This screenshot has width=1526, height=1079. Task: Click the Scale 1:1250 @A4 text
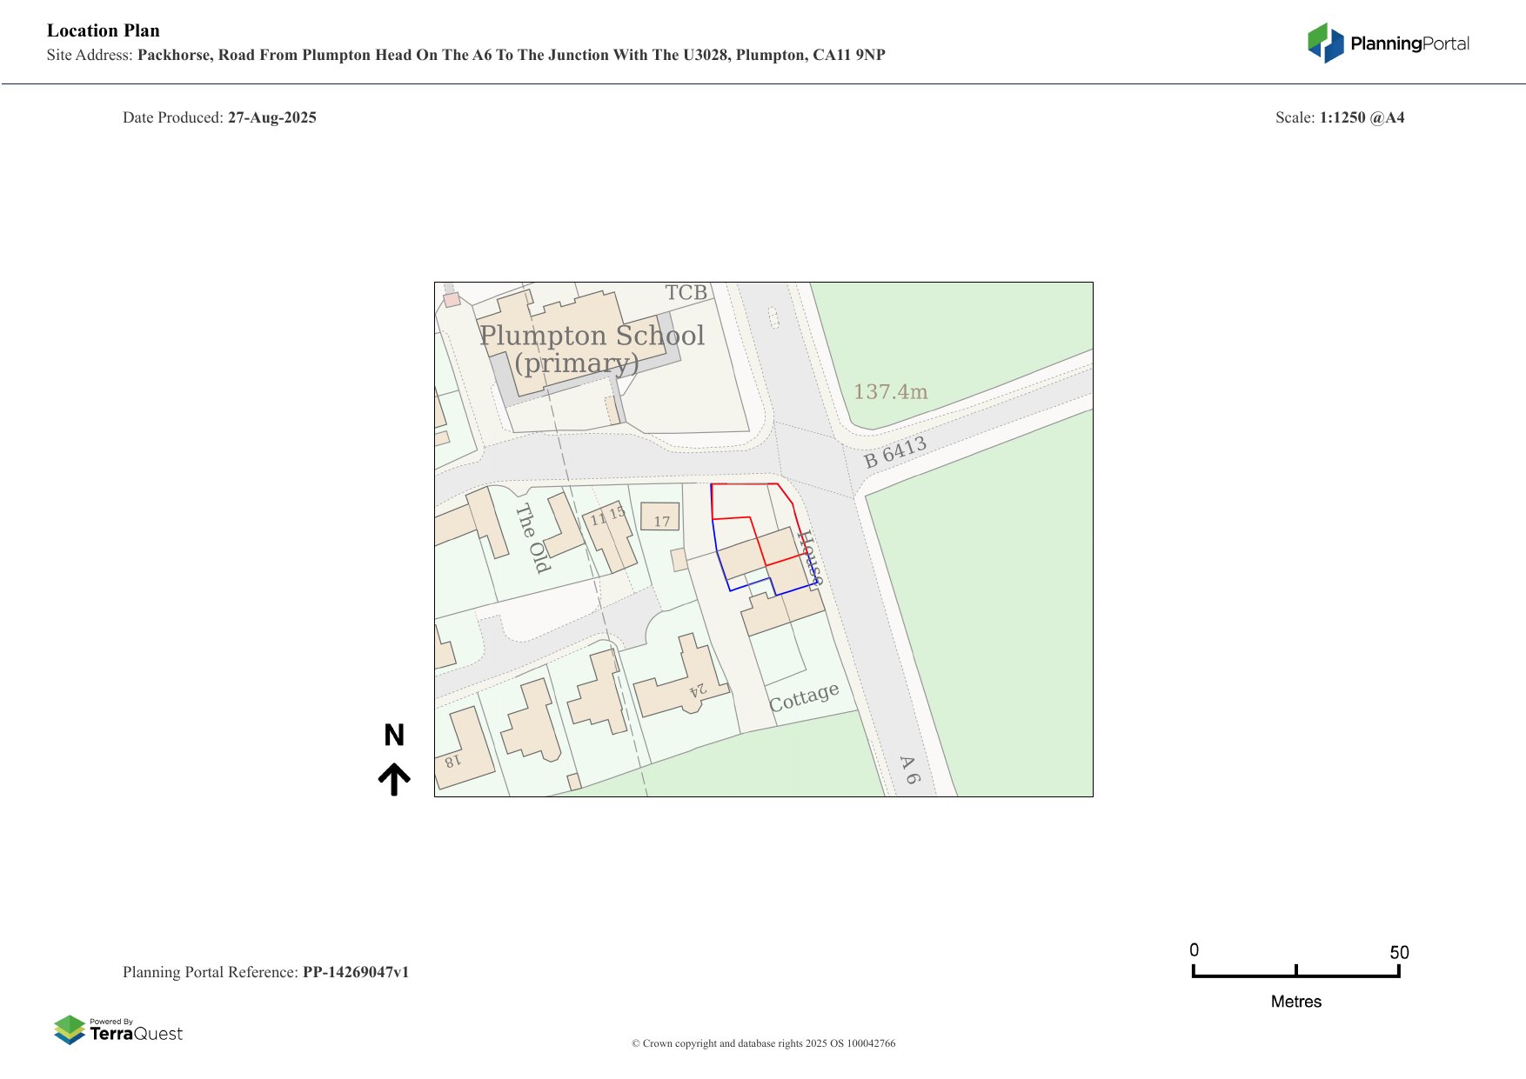(1339, 117)
